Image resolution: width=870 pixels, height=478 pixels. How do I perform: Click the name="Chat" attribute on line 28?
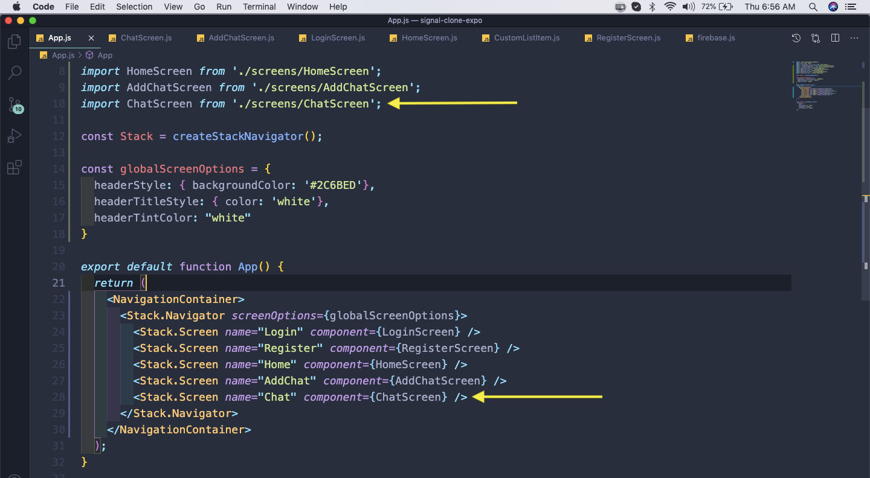261,397
